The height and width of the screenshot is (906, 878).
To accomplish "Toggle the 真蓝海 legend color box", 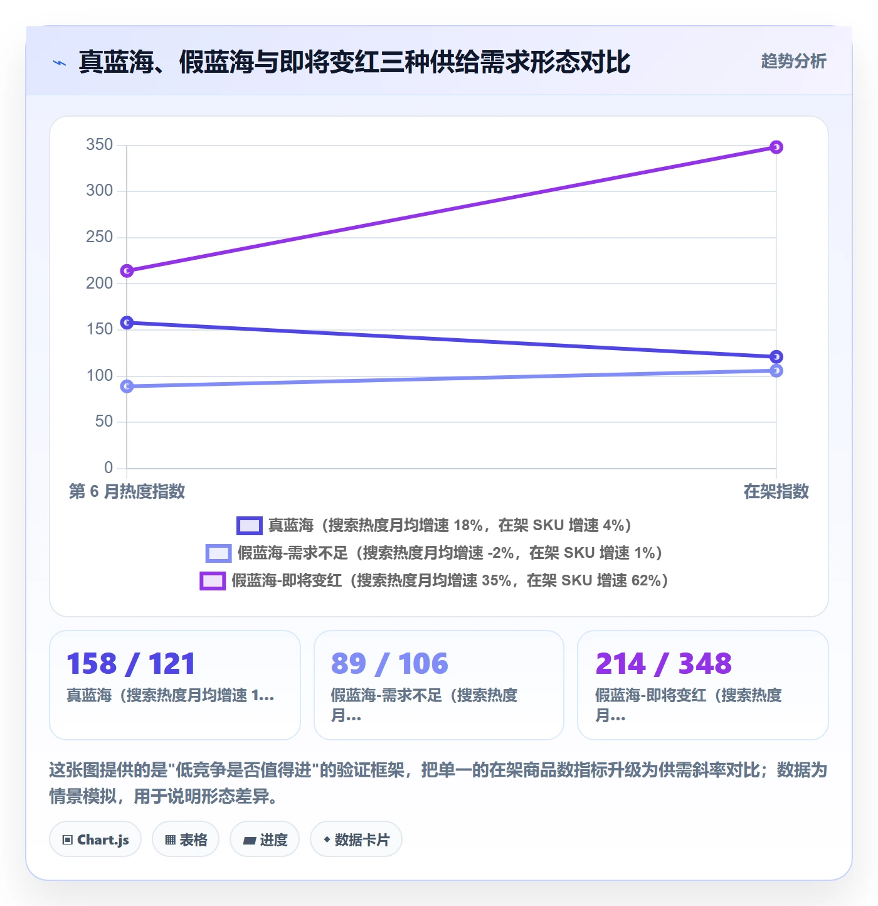I will 249,525.
